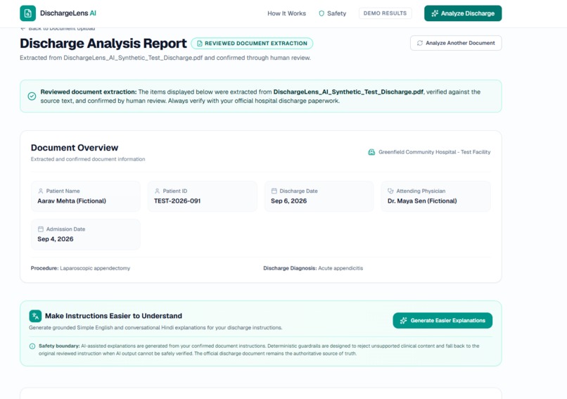Click the stethoscope icon beside Attending Physician

pos(390,191)
